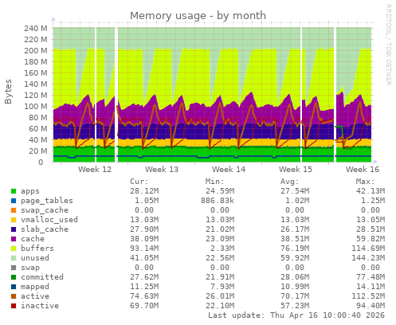
Task: Click active maximum value 112.52M
Action: tap(368, 296)
